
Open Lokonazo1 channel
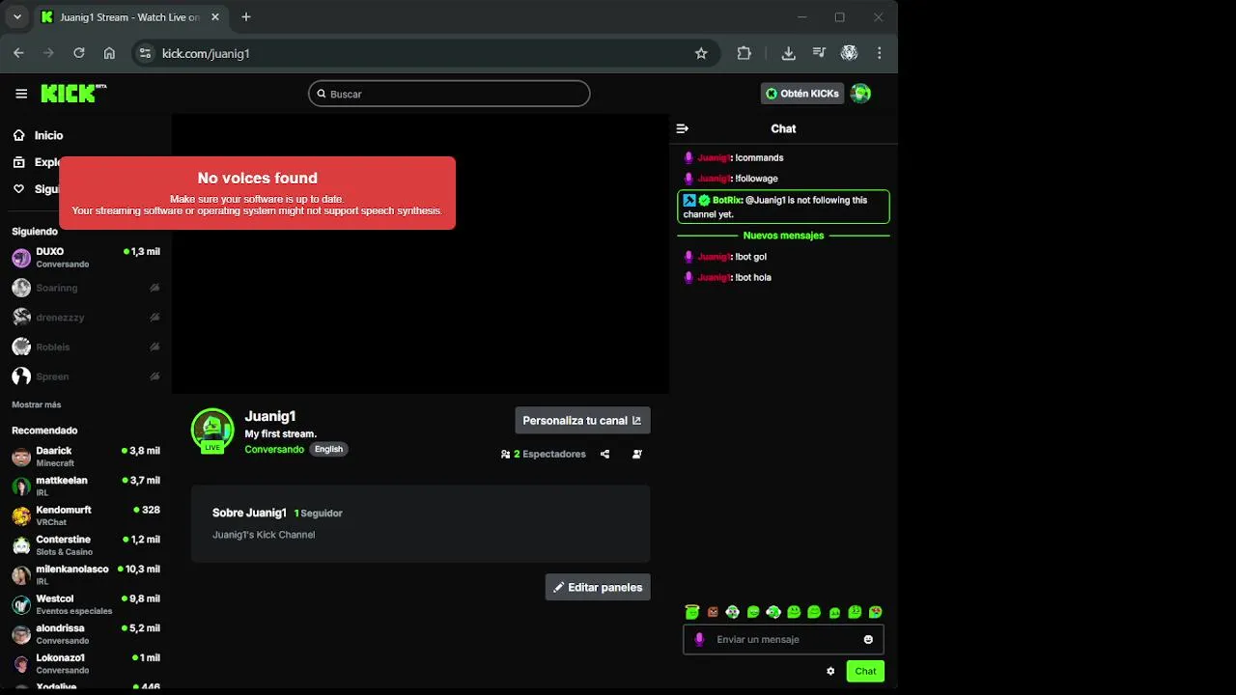86,664
